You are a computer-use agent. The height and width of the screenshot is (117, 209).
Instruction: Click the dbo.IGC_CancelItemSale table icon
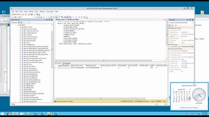(x=23, y=56)
